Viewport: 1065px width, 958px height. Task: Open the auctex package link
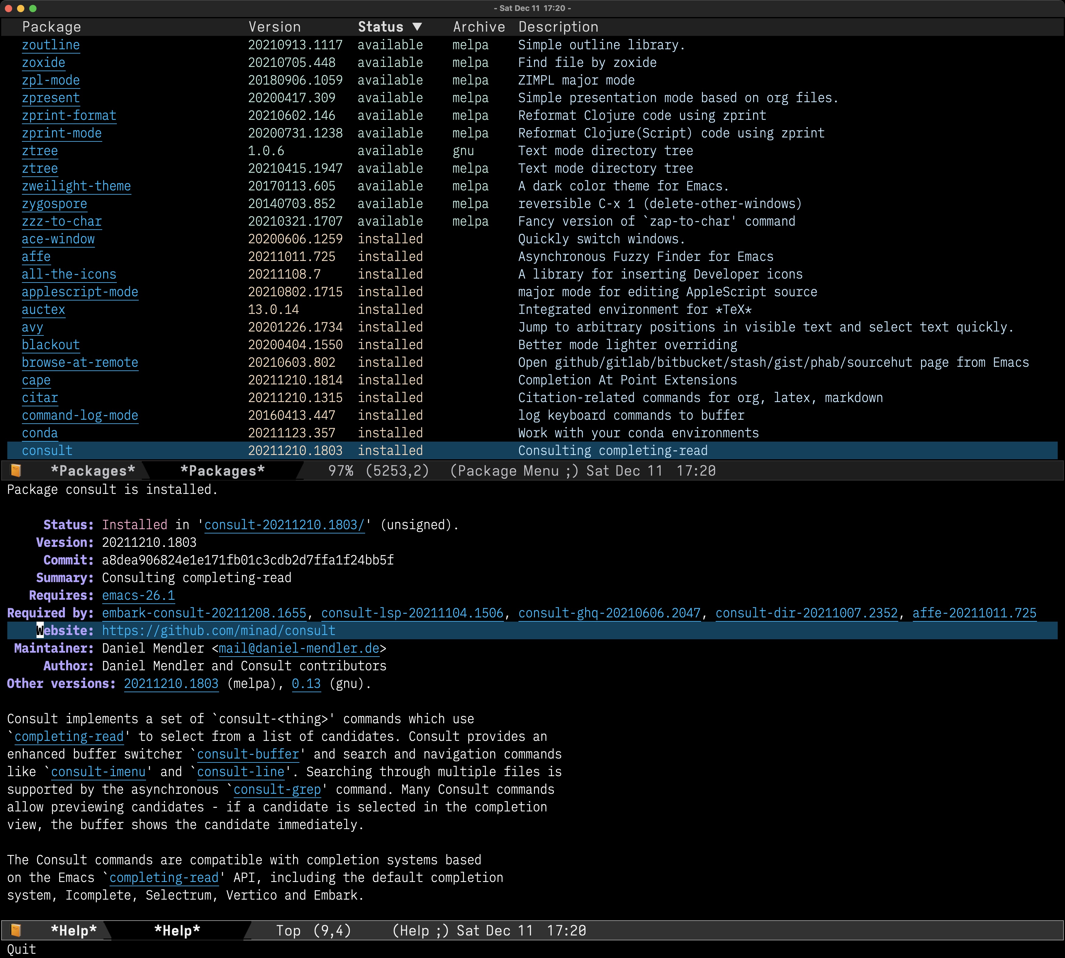[x=43, y=310]
